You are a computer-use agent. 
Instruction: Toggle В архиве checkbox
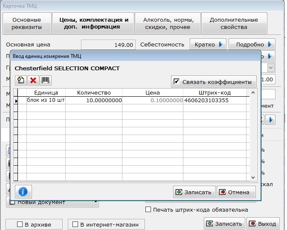[x=20, y=224]
